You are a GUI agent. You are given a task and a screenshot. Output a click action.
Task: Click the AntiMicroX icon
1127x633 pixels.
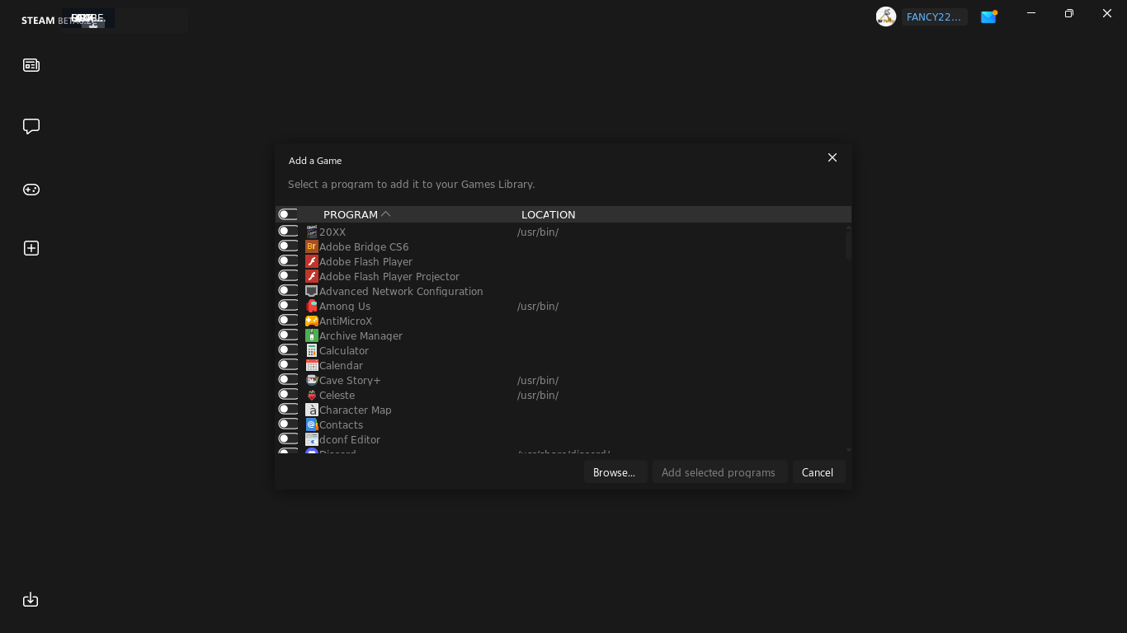312,321
